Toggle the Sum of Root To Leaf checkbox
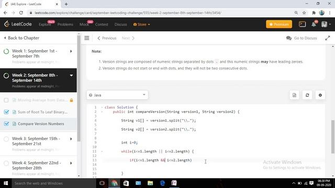This screenshot has height=188, width=335. tap(6, 112)
